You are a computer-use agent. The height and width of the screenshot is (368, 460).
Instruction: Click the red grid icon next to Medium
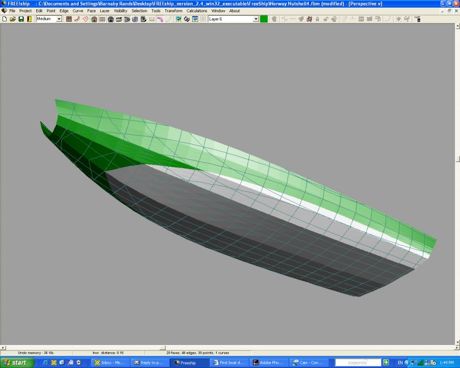click(68, 19)
